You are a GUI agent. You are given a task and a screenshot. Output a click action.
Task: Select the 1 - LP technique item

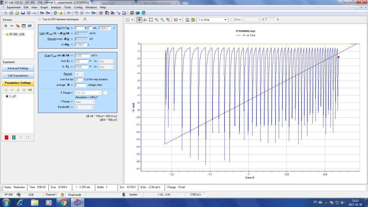click(13, 96)
